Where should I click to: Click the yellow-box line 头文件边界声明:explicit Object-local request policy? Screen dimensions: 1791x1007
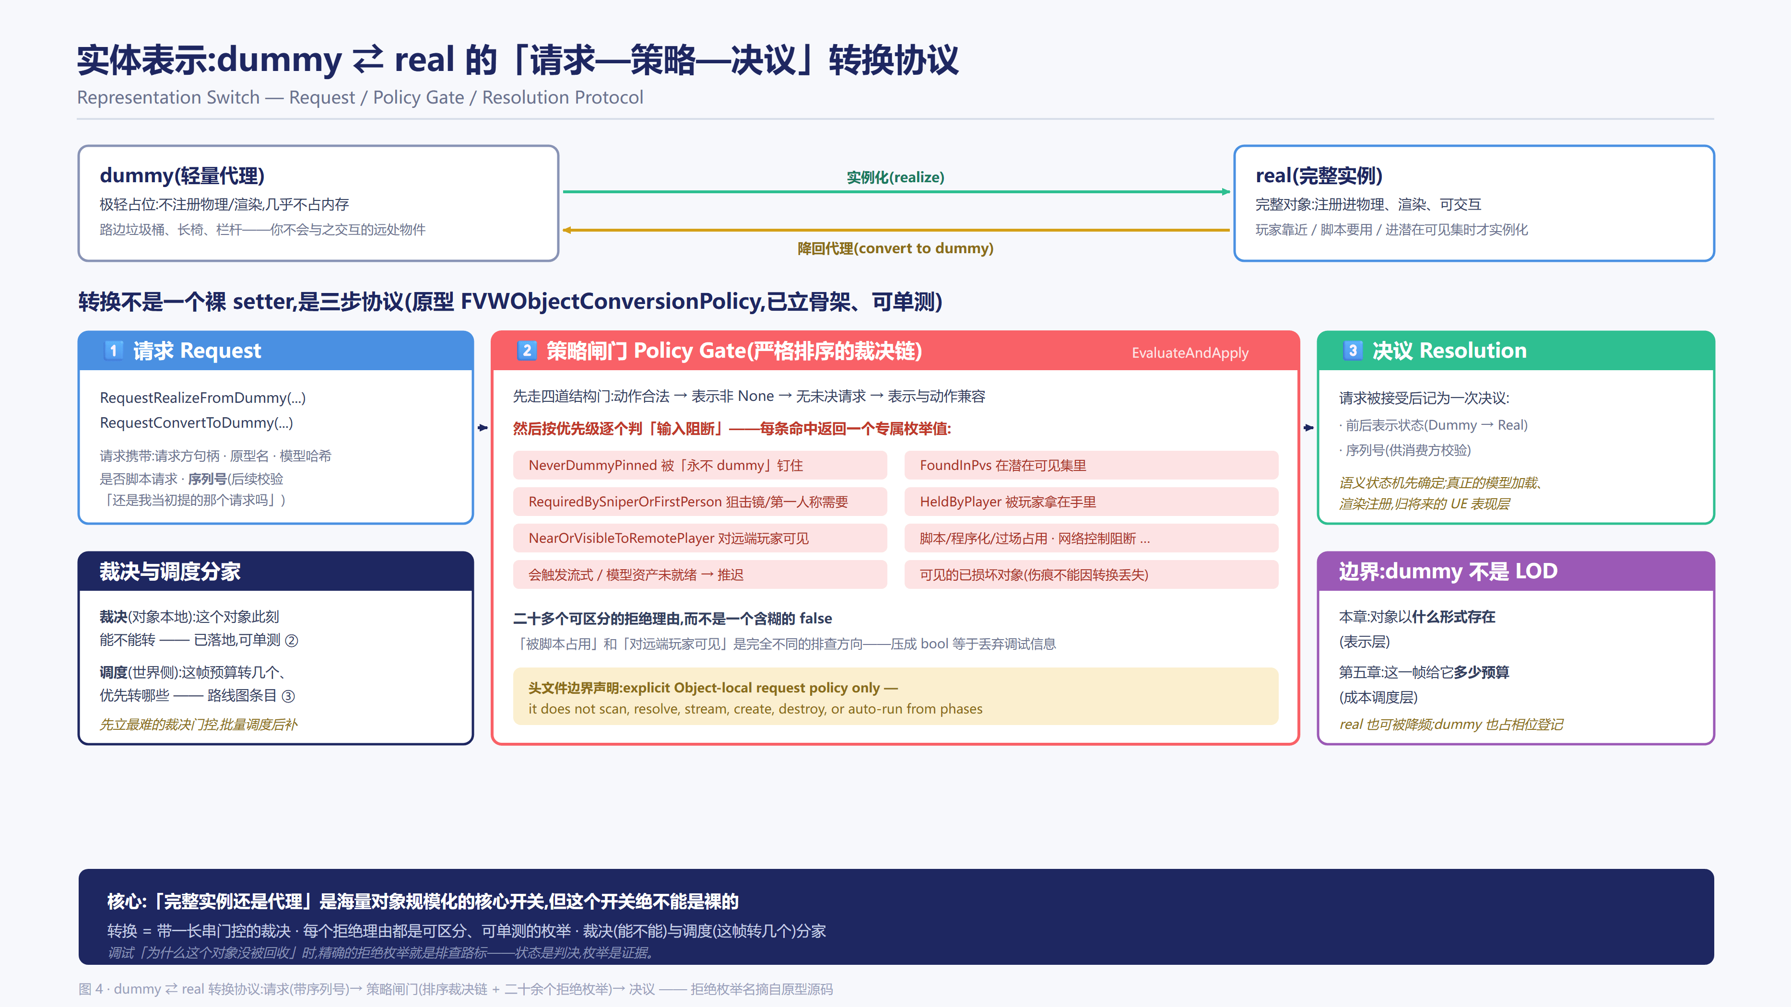713,687
